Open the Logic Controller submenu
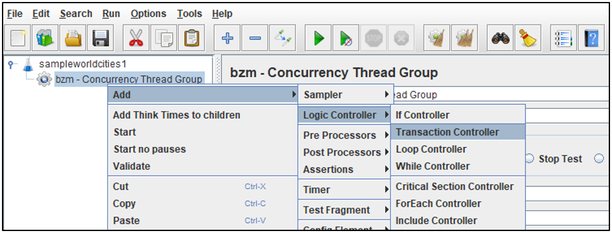The image size is (612, 233). pyautogui.click(x=345, y=115)
